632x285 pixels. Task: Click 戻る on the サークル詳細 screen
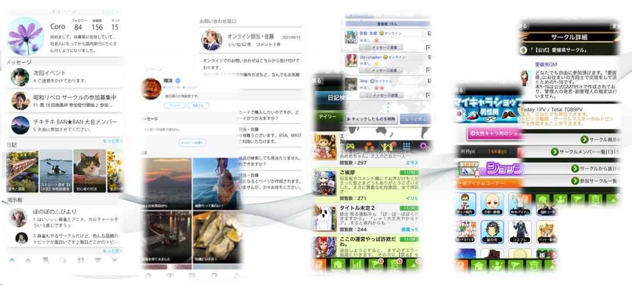(522, 26)
